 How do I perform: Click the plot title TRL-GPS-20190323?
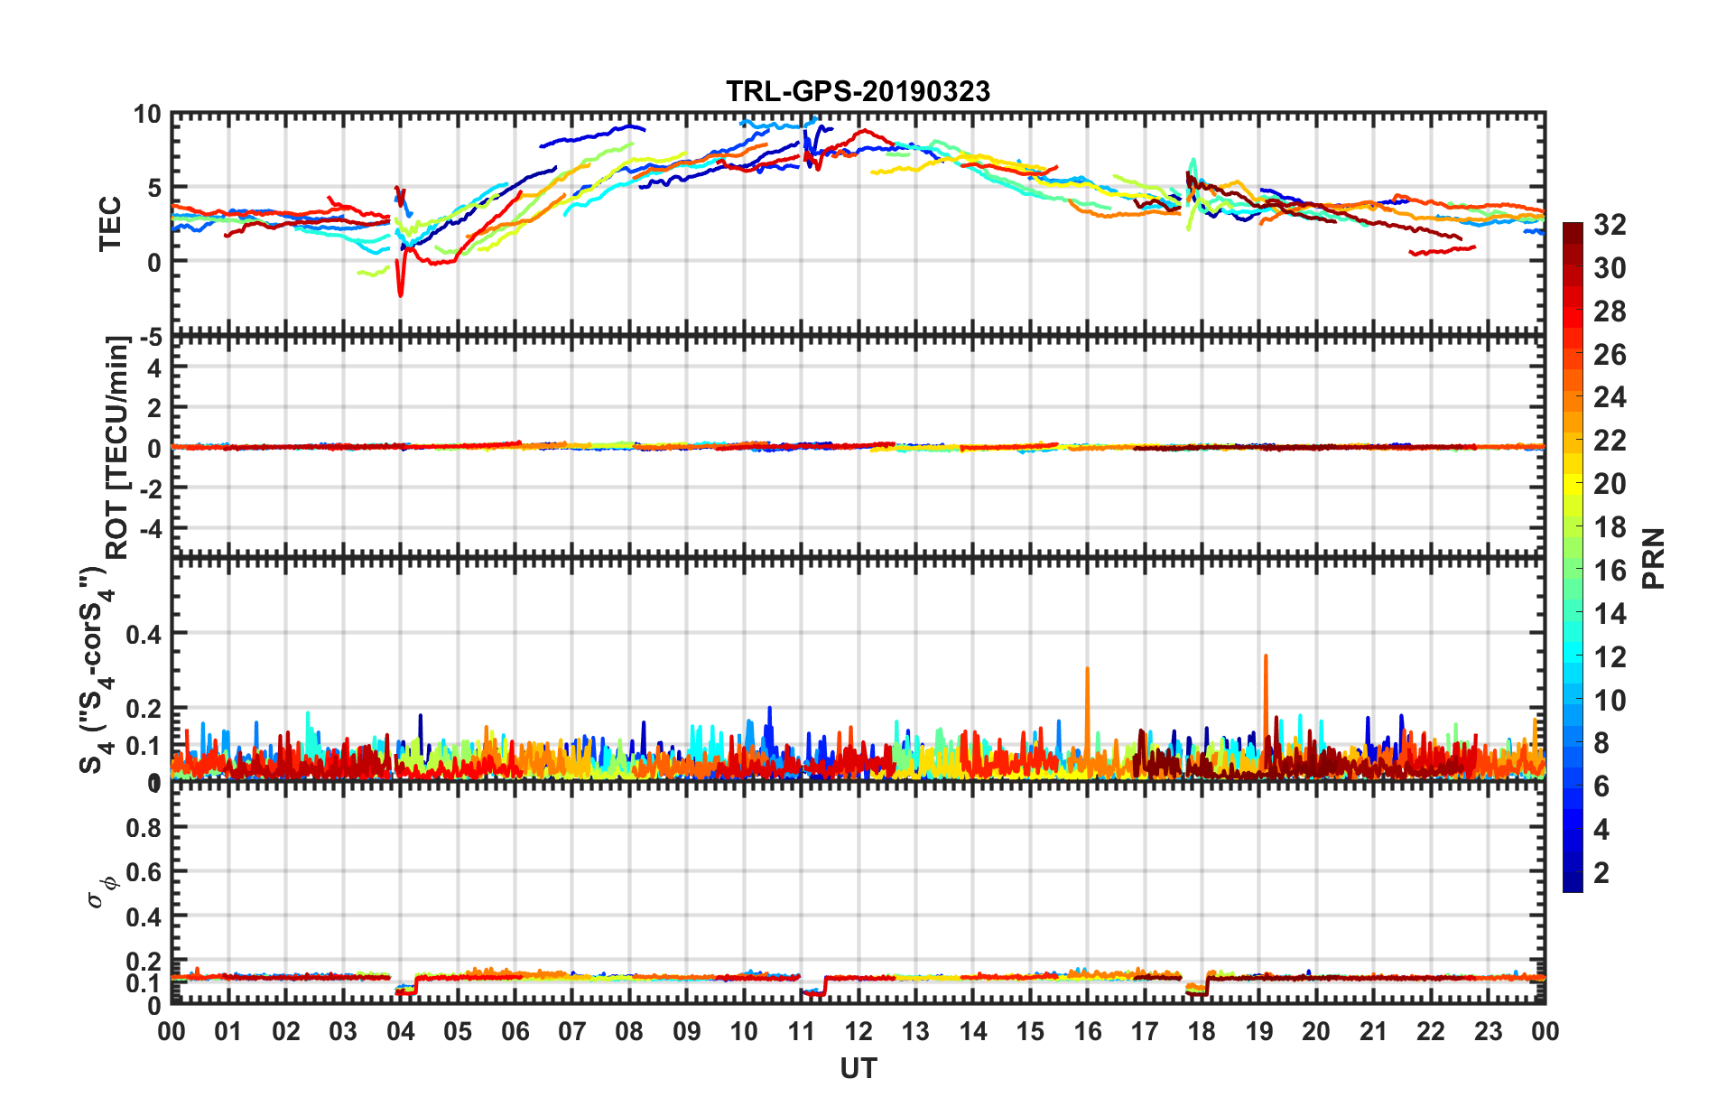pos(858,91)
